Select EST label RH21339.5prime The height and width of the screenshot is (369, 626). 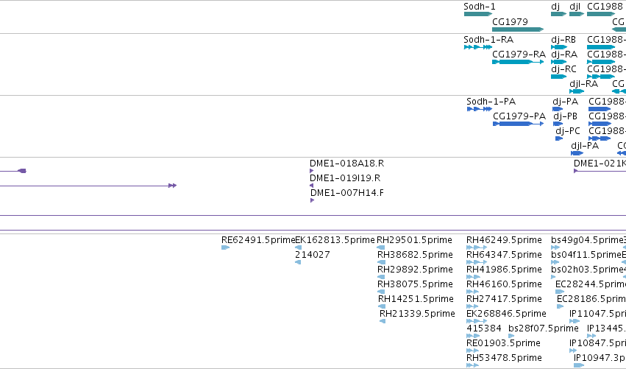417,314
